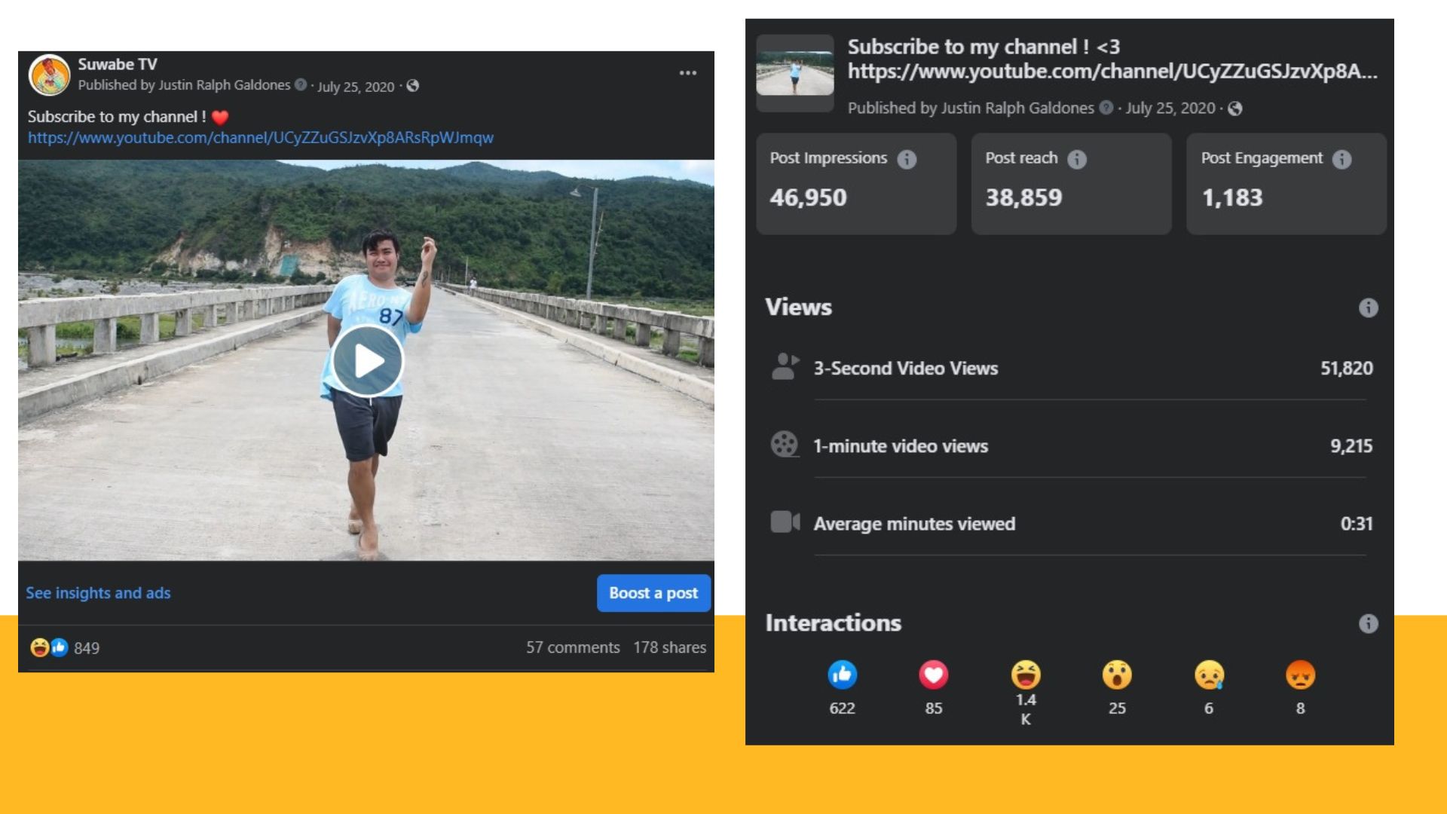The height and width of the screenshot is (814, 1447).
Task: Click the Views section info icon
Action: pyautogui.click(x=1368, y=308)
